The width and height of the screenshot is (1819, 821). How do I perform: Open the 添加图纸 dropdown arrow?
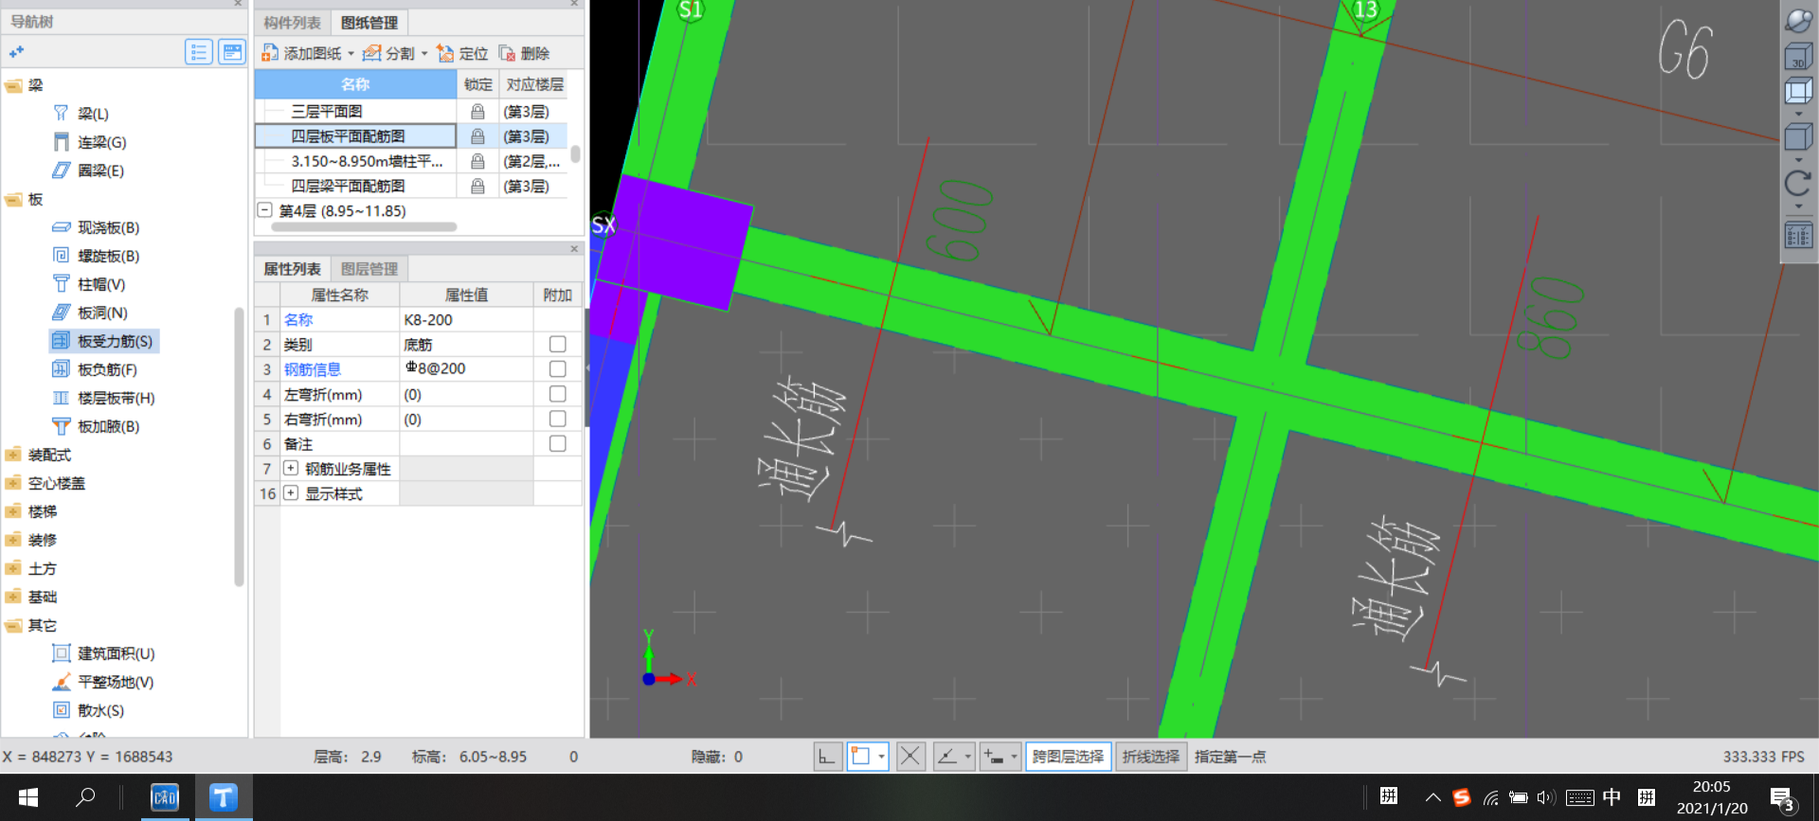(351, 54)
